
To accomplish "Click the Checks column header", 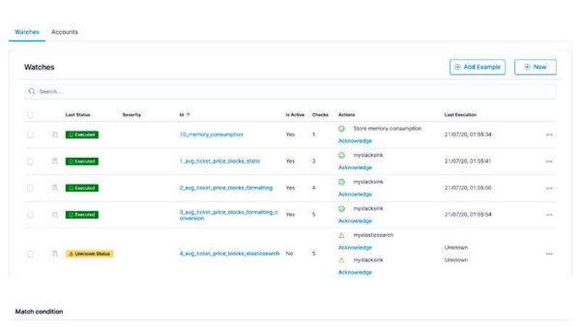I will pos(320,115).
